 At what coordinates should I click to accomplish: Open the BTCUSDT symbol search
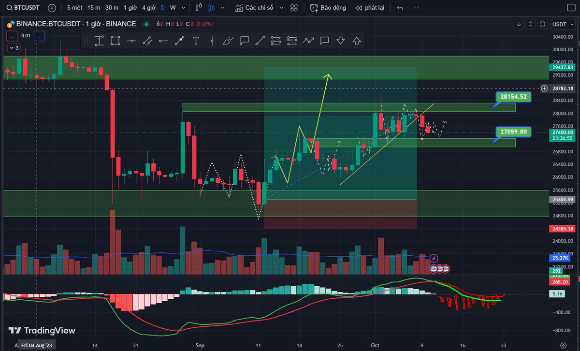23,8
